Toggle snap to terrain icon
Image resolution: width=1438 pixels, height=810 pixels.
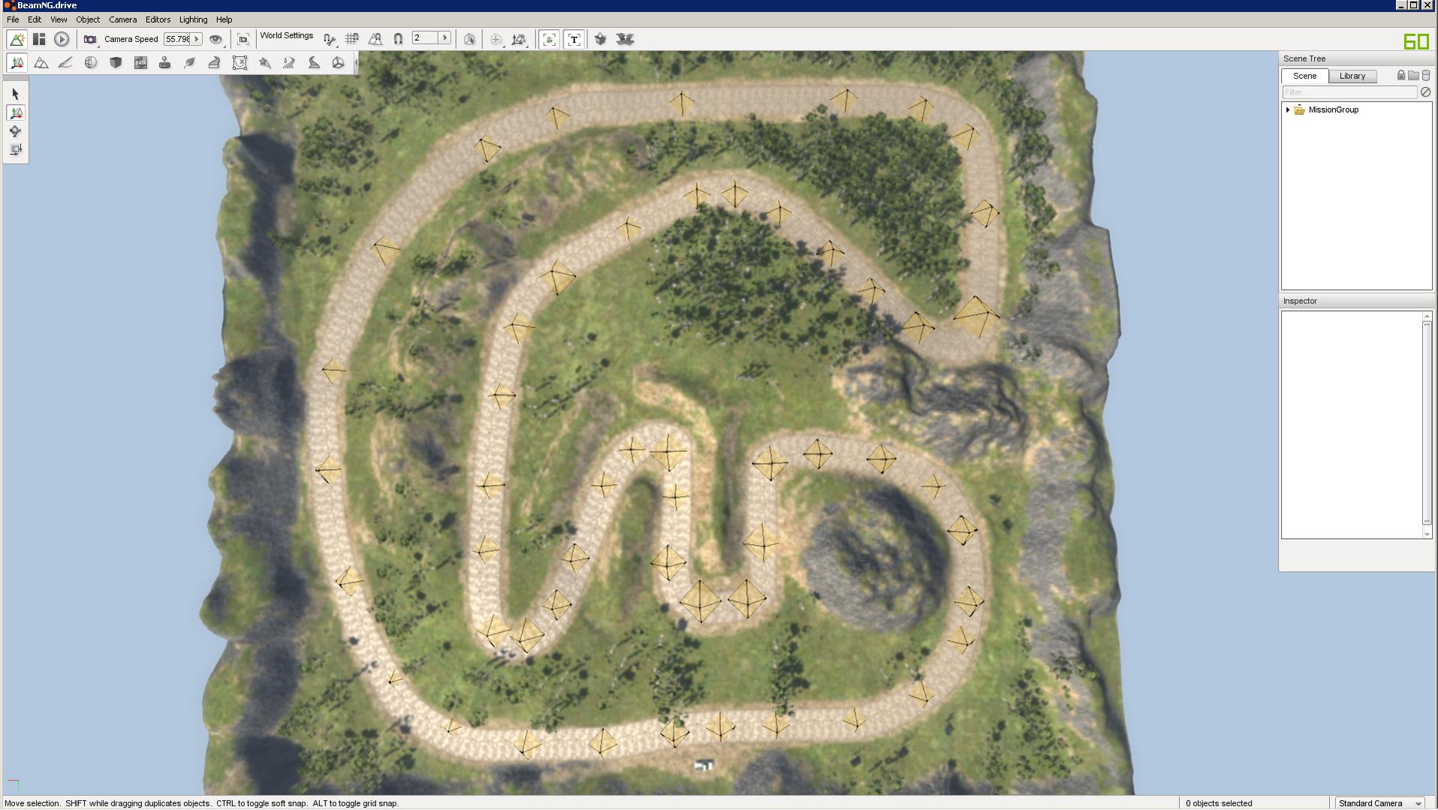[375, 39]
